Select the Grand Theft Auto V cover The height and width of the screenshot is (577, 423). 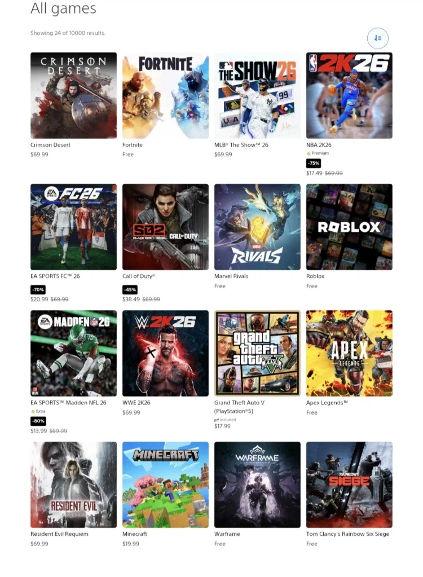coord(258,353)
